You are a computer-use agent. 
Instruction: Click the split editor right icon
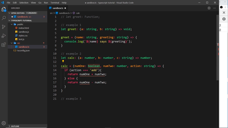(x=209, y=8)
